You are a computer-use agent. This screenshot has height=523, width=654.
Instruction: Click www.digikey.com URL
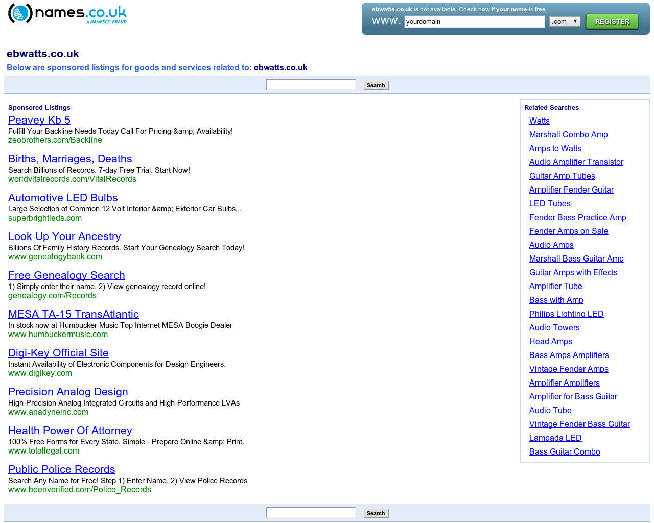tap(40, 373)
